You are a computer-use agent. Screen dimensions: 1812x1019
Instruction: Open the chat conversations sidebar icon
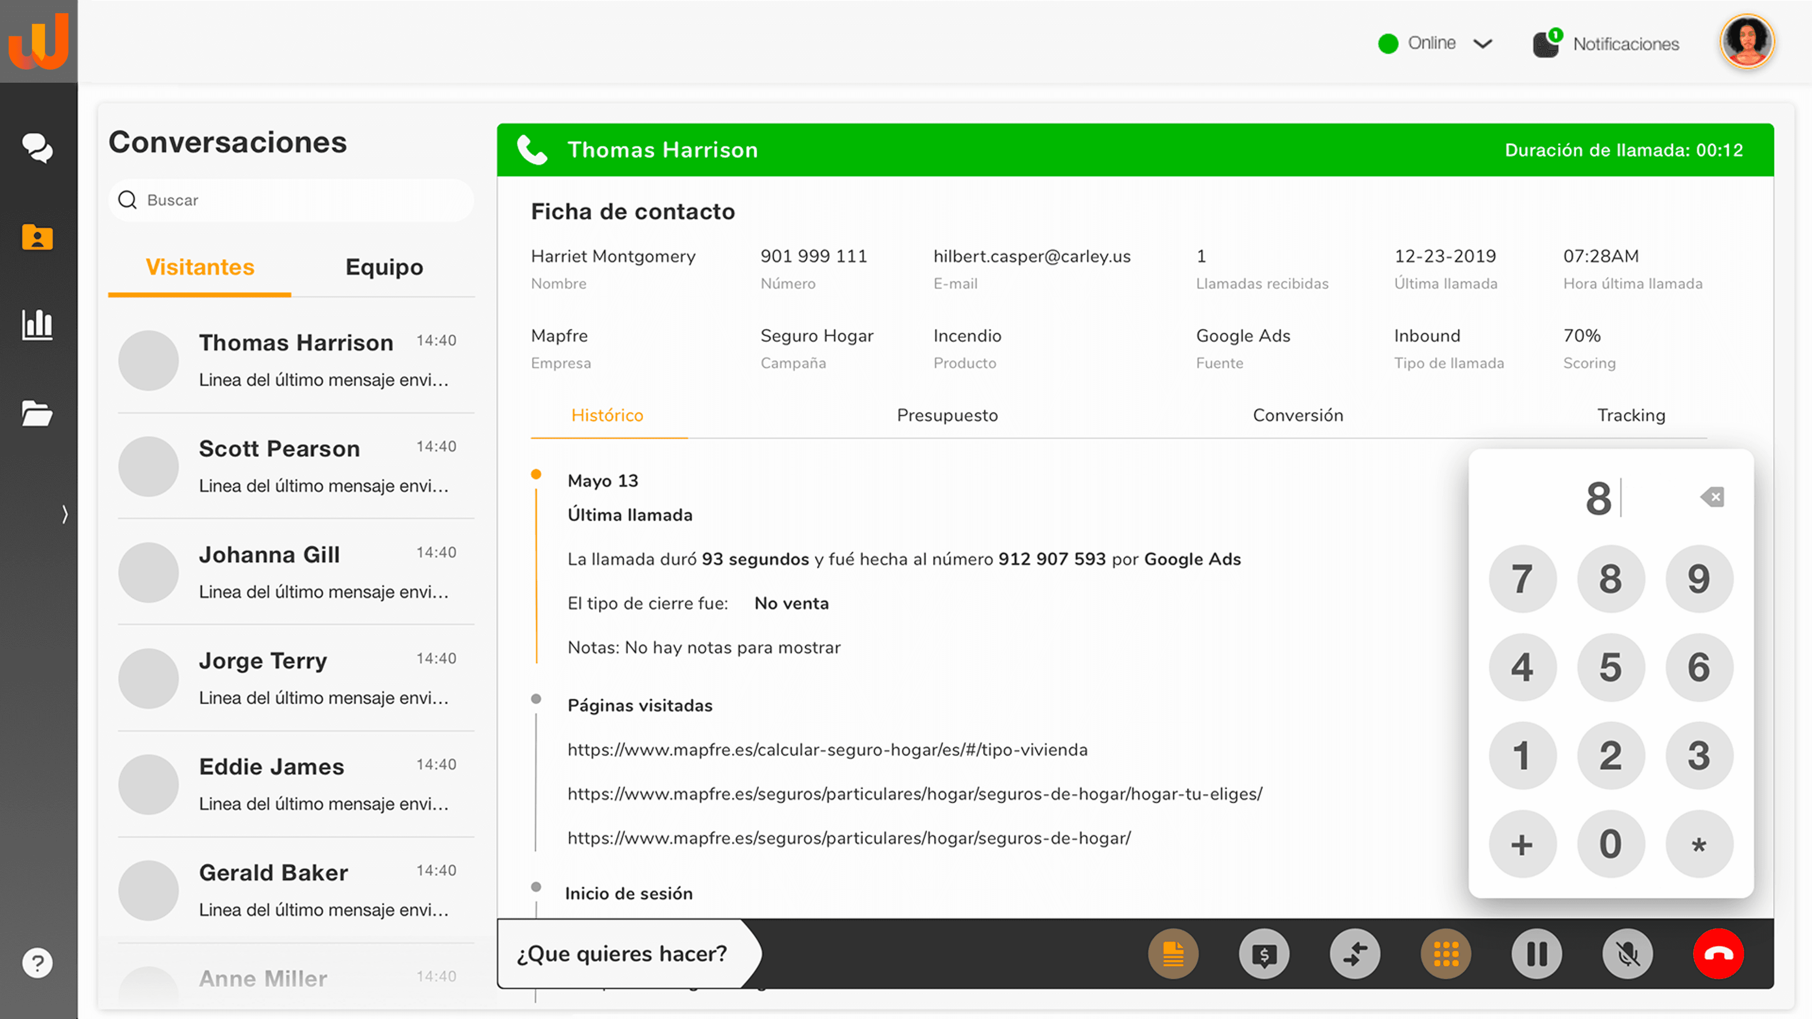click(37, 148)
